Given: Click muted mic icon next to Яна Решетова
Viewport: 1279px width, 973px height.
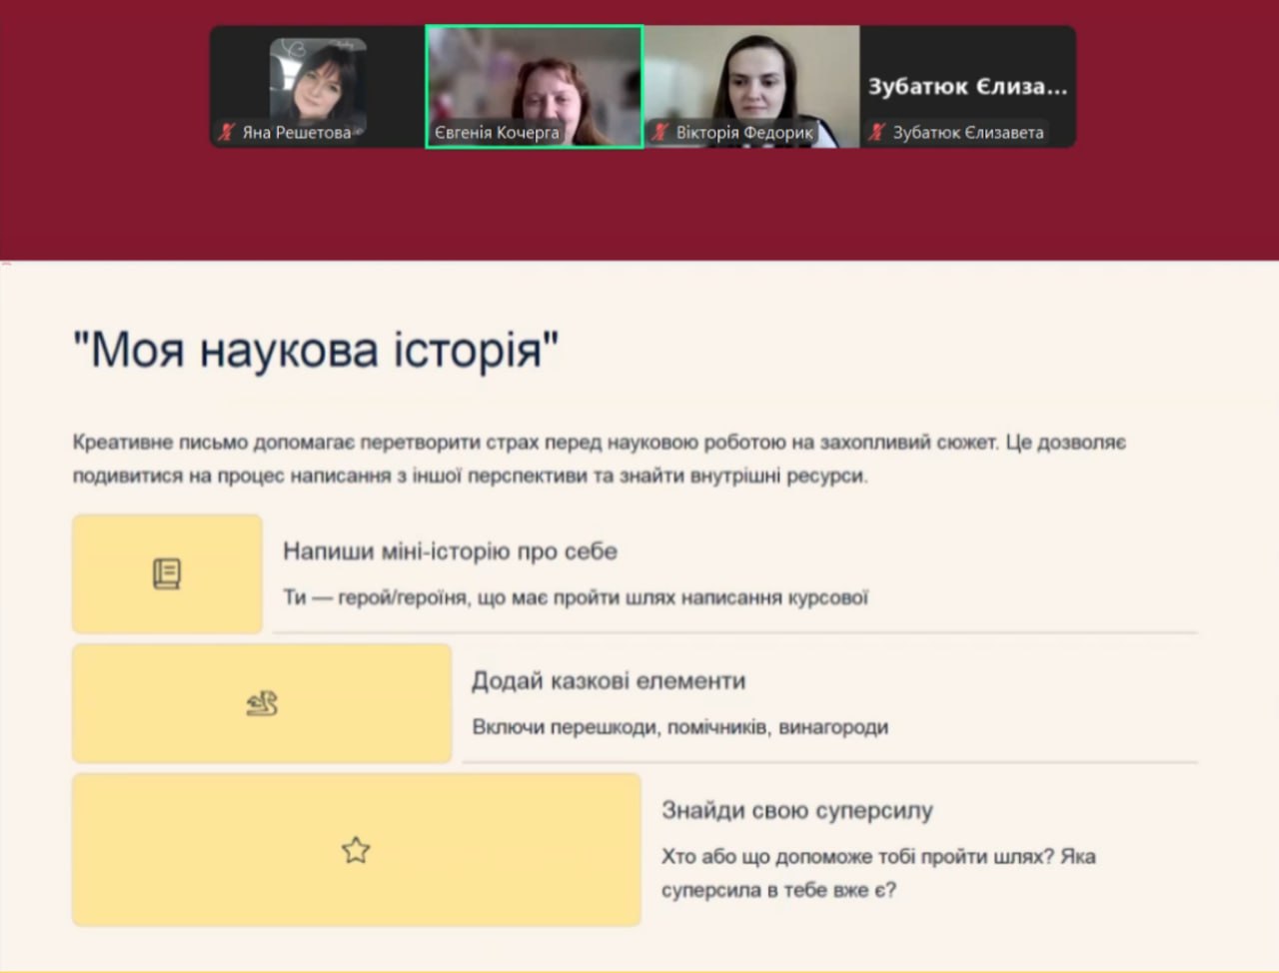Looking at the screenshot, I should pyautogui.click(x=227, y=132).
